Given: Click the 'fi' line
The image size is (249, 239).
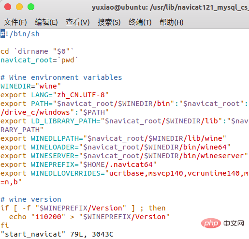Looking at the screenshot, I should pos(5,225).
